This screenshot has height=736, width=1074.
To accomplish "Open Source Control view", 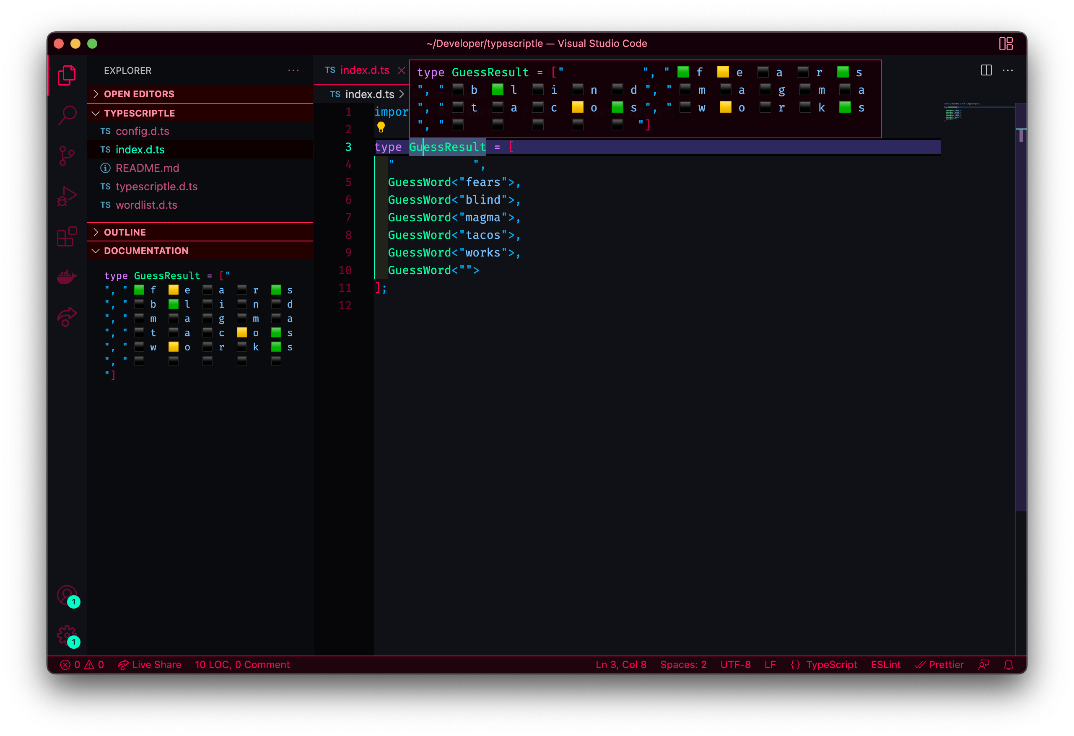I will 67,155.
